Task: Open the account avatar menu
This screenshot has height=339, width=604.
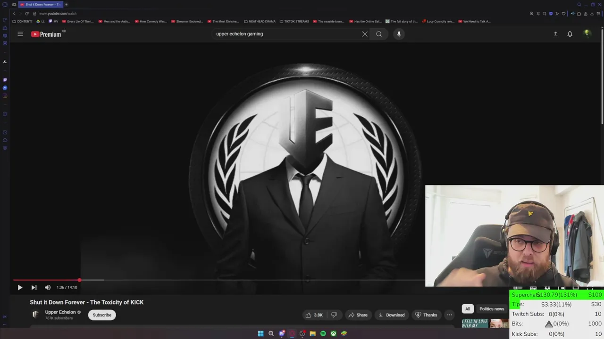Action: tap(587, 34)
